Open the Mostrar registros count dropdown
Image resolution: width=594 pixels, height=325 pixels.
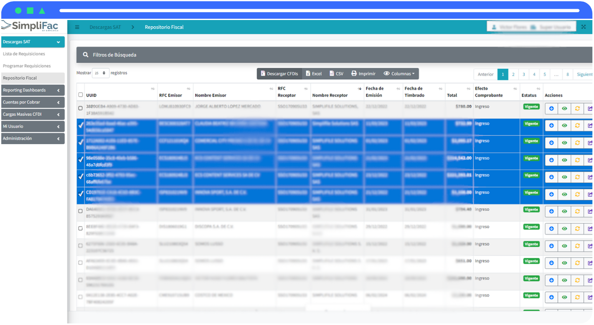coord(101,73)
